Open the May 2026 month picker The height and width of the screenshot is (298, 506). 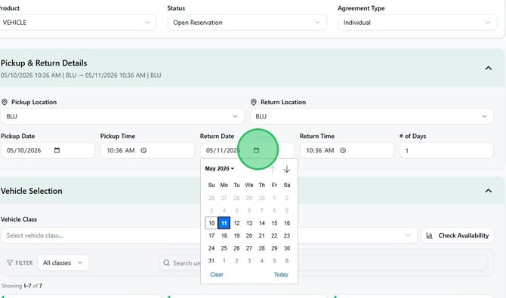(220, 169)
